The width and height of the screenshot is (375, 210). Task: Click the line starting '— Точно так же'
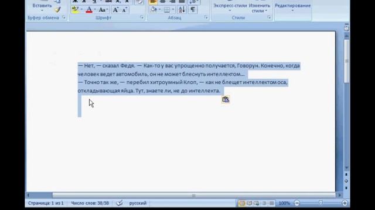point(182,82)
